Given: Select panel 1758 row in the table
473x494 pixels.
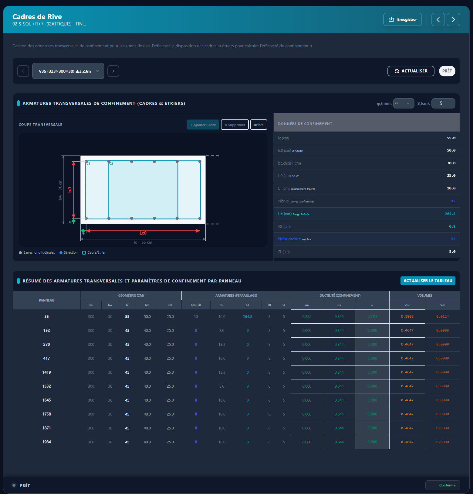Looking at the screenshot, I should 236,414.
